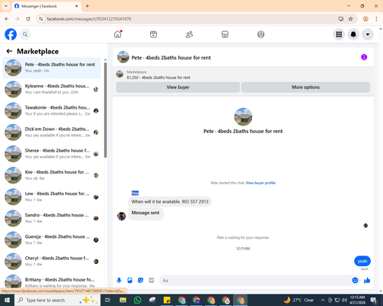Open the Sandro conversation
The width and height of the screenshot is (383, 306).
tap(51, 218)
